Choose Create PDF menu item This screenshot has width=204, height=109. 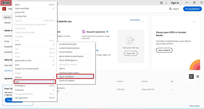(x=35, y=12)
